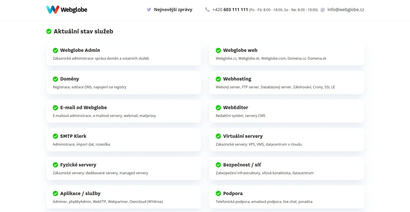
Task: Click the Domény status checkmark
Action: click(55, 79)
